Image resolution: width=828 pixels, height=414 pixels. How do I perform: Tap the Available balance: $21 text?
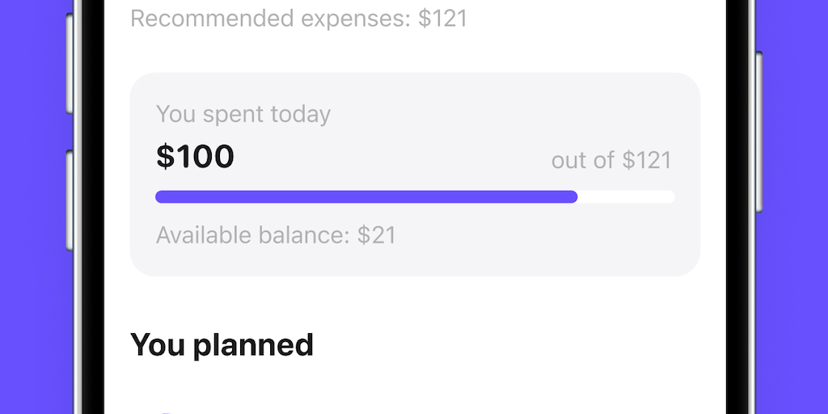(x=276, y=235)
